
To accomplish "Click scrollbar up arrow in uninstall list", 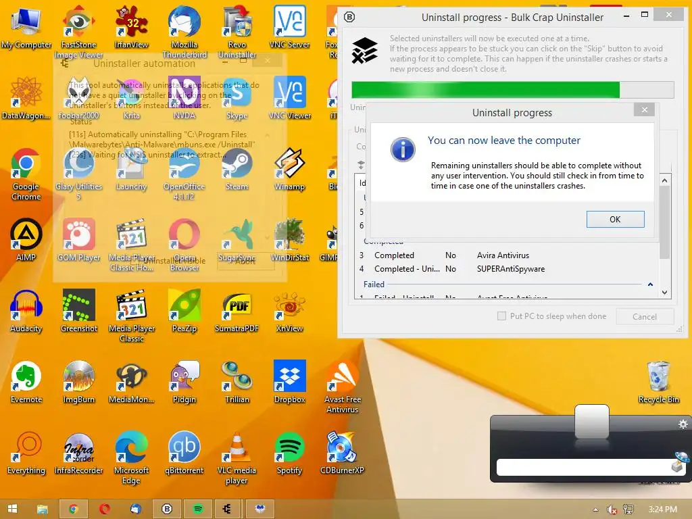I will coord(665,180).
